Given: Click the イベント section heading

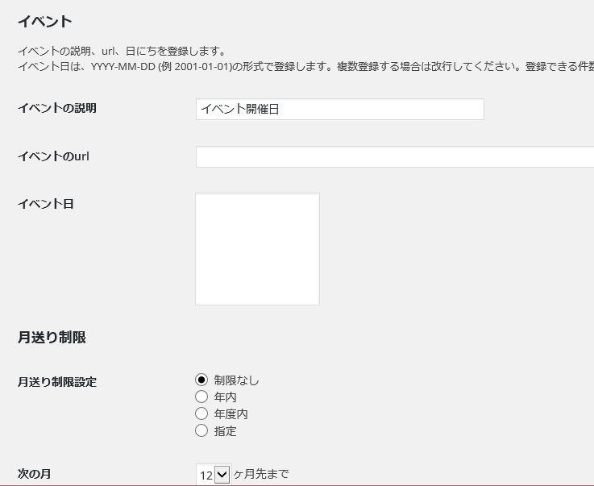Looking at the screenshot, I should [x=44, y=22].
